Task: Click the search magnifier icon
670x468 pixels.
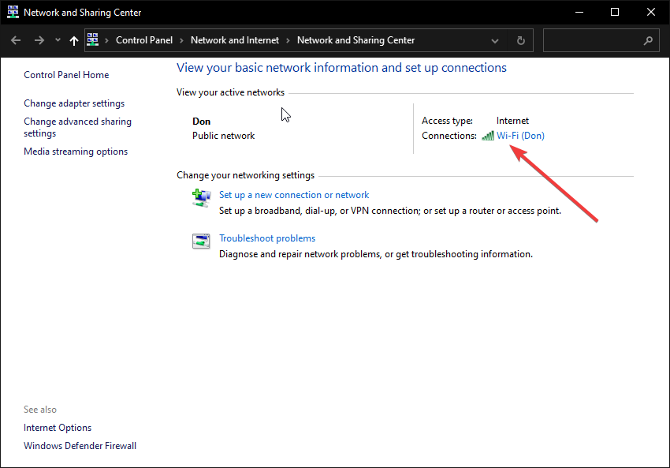Action: point(648,40)
